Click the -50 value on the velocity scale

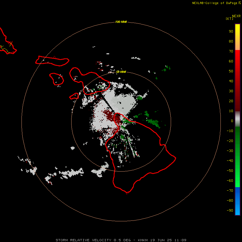point(230,171)
